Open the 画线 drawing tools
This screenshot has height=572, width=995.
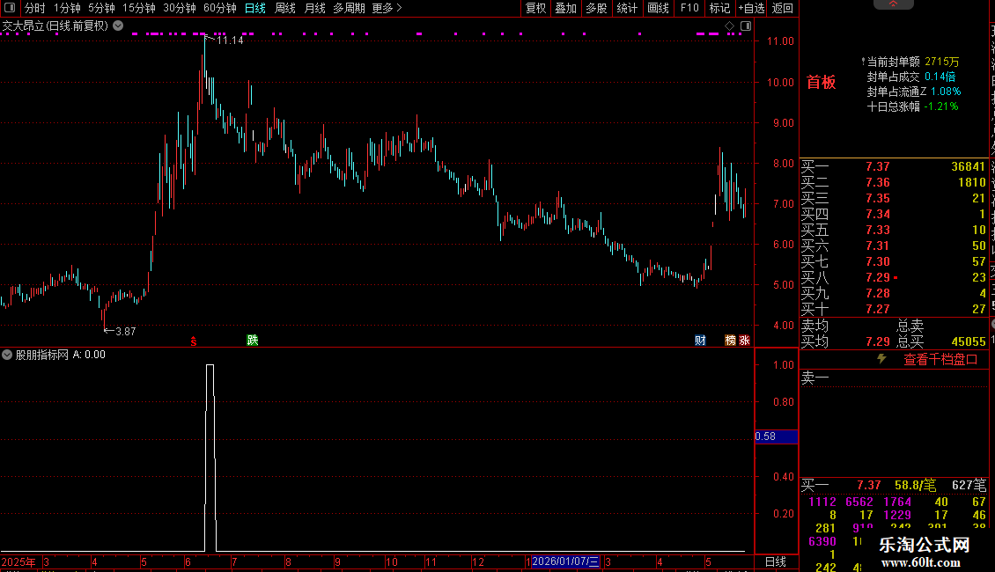tap(658, 8)
